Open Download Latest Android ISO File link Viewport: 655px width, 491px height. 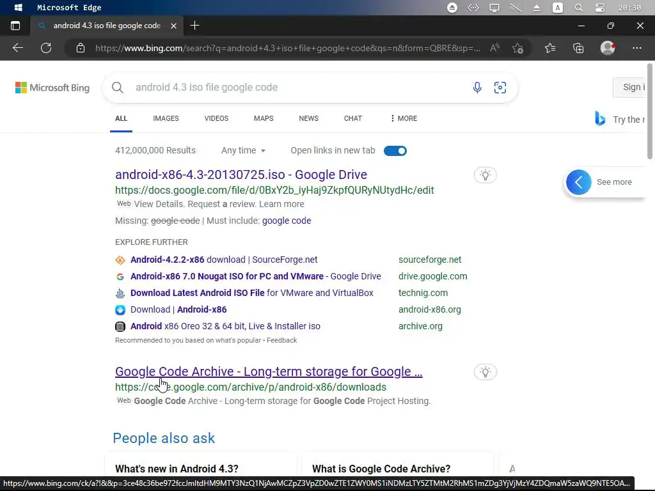click(252, 293)
